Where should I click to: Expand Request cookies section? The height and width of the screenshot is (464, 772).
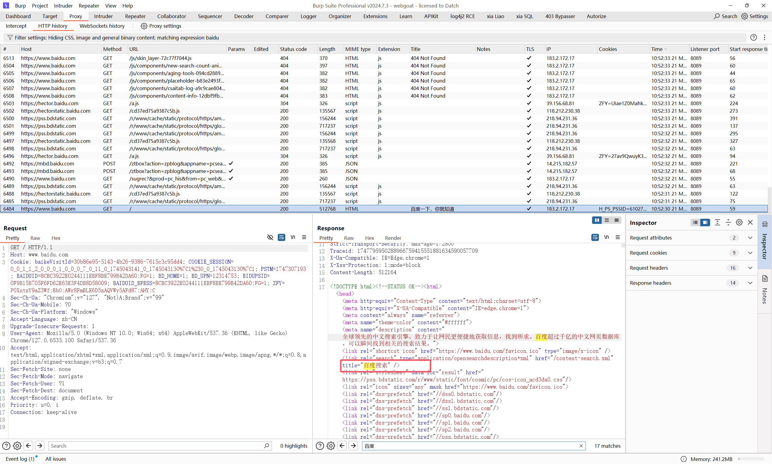click(750, 252)
